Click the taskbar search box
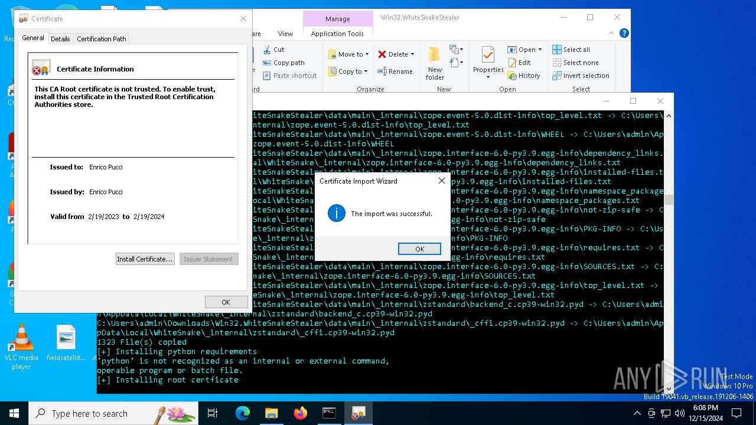Screen dimensions: 756x425 113,413
